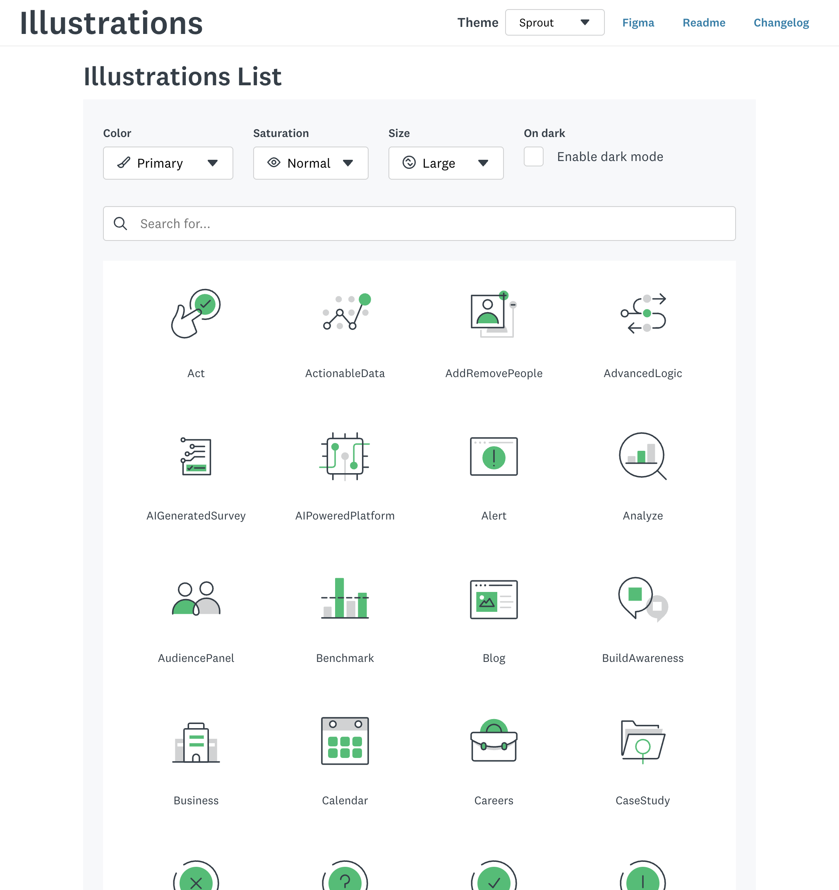This screenshot has height=890, width=839.
Task: Open the Changelog link
Action: [781, 23]
